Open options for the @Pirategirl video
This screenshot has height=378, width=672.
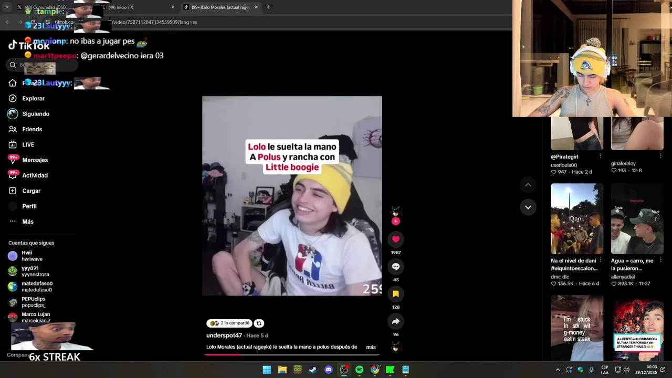click(x=600, y=156)
